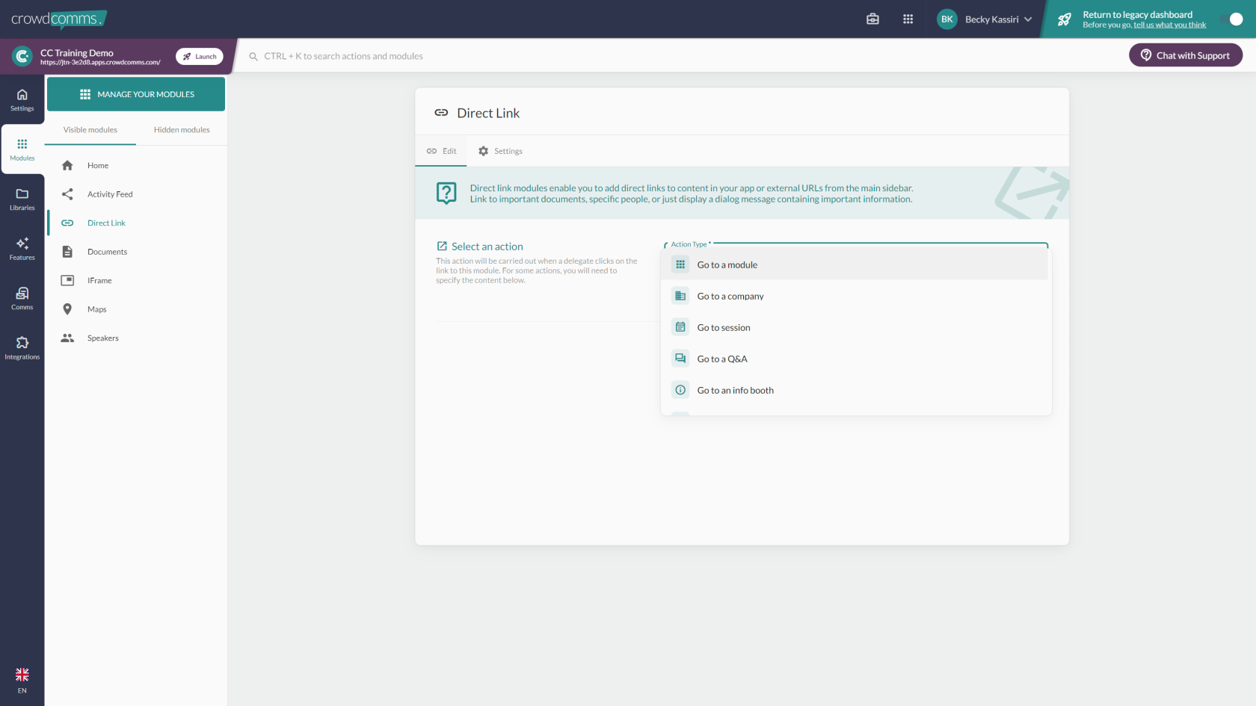This screenshot has height=706, width=1256.
Task: Click Chat with Support button
Action: point(1185,55)
